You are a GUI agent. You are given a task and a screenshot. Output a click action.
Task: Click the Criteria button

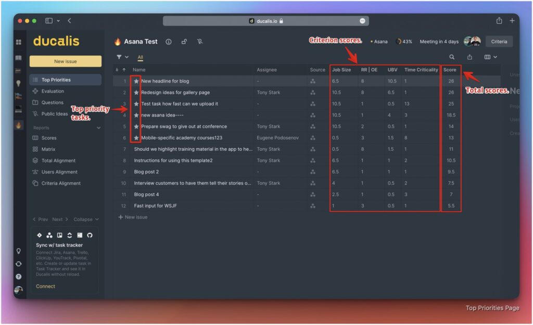[499, 42]
